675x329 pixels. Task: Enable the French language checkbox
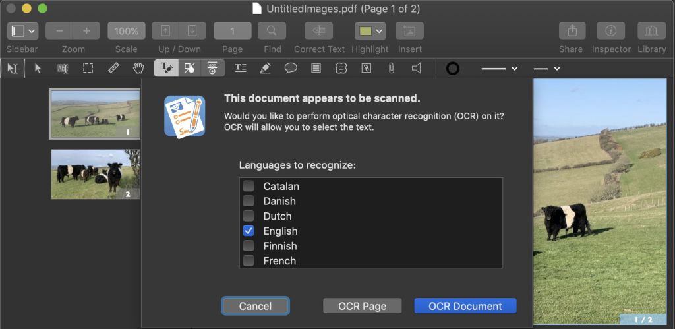249,261
